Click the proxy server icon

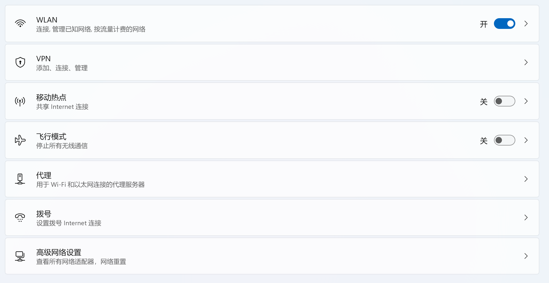coord(20,179)
